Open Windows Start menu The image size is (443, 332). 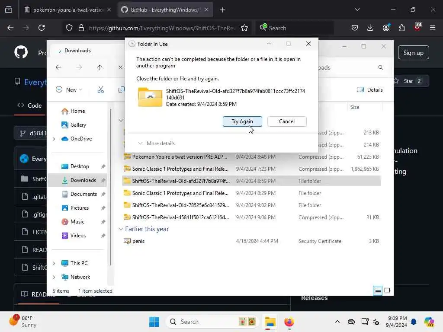154,322
